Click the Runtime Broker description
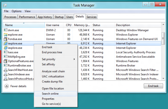This screenshot has width=168, height=109. [x=125, y=65]
